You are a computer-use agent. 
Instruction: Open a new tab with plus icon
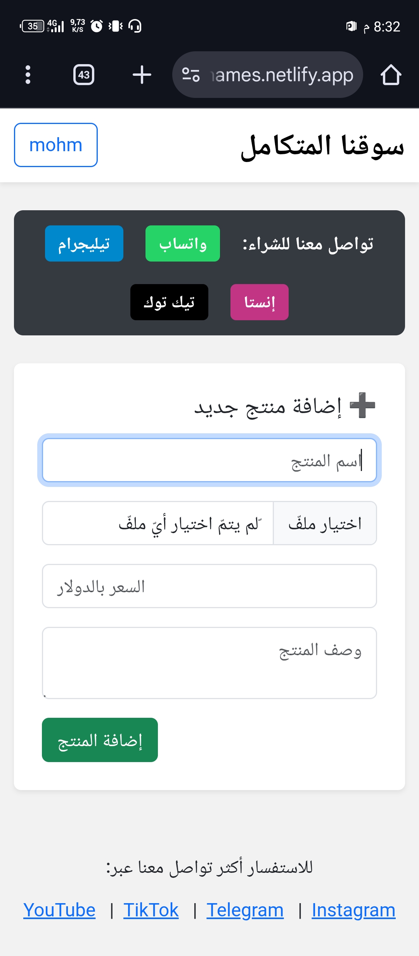[x=142, y=75]
